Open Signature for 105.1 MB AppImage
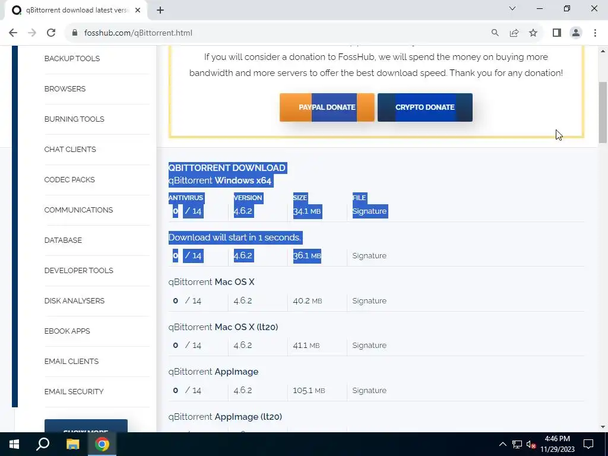This screenshot has width=608, height=456. [369, 391]
